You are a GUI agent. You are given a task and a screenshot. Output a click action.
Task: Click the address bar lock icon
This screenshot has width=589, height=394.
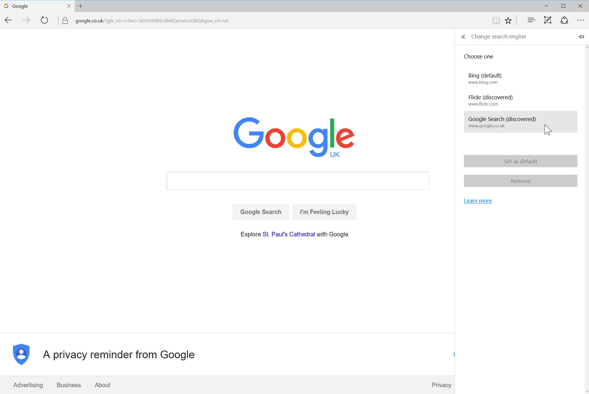tap(65, 20)
